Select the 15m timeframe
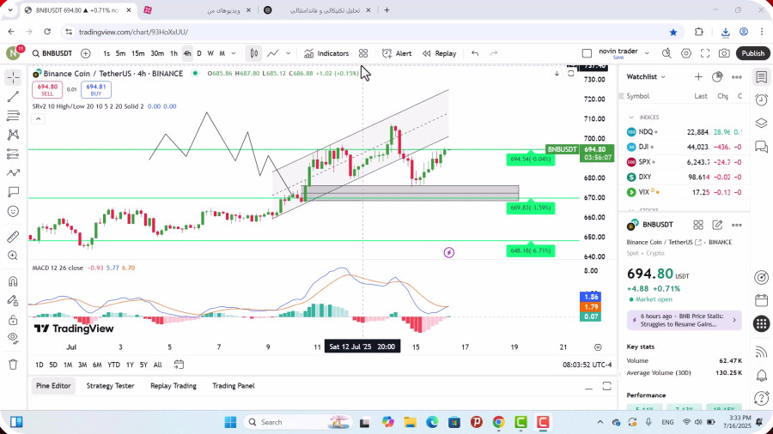 pyautogui.click(x=138, y=53)
